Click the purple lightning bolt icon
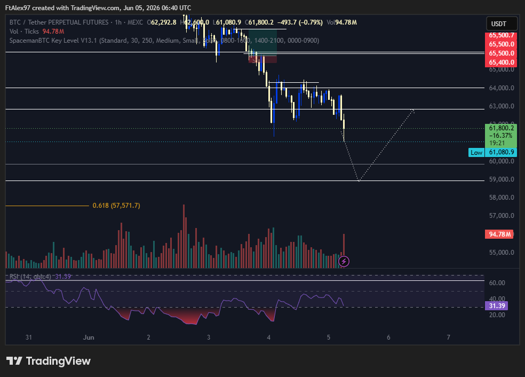 pos(344,261)
